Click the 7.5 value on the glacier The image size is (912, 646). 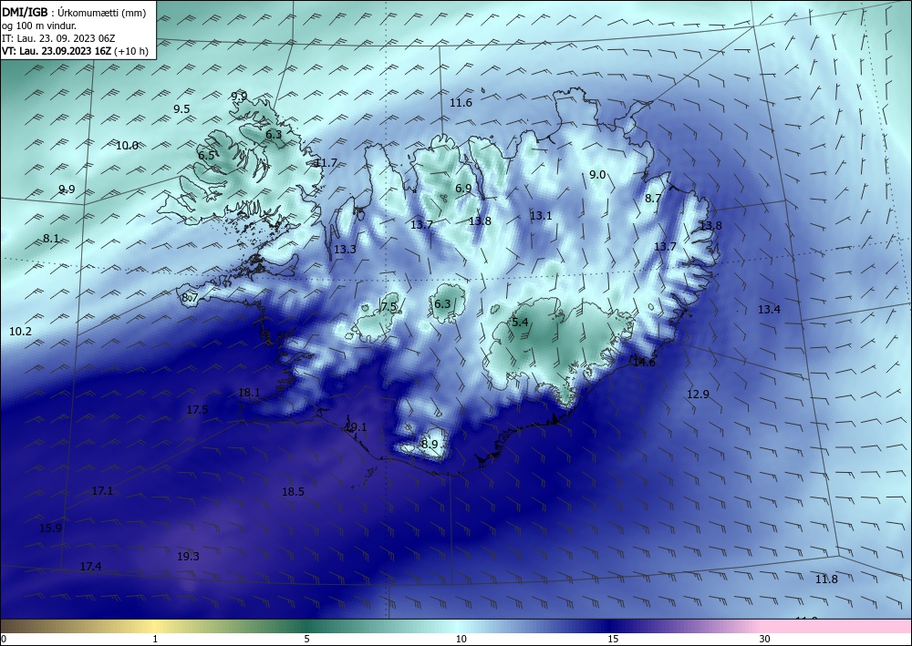click(389, 306)
